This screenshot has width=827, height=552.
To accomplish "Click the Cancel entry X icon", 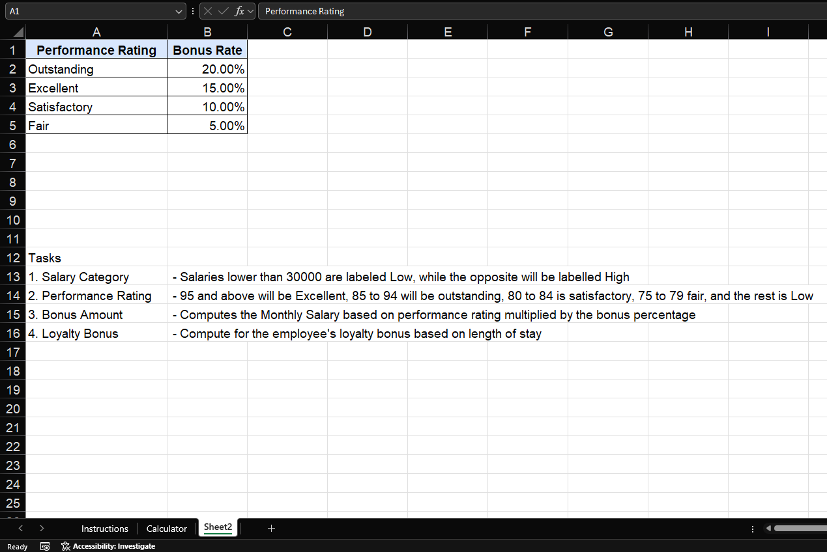I will [208, 11].
